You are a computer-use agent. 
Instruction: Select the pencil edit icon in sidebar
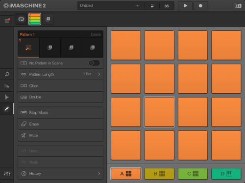(7, 109)
